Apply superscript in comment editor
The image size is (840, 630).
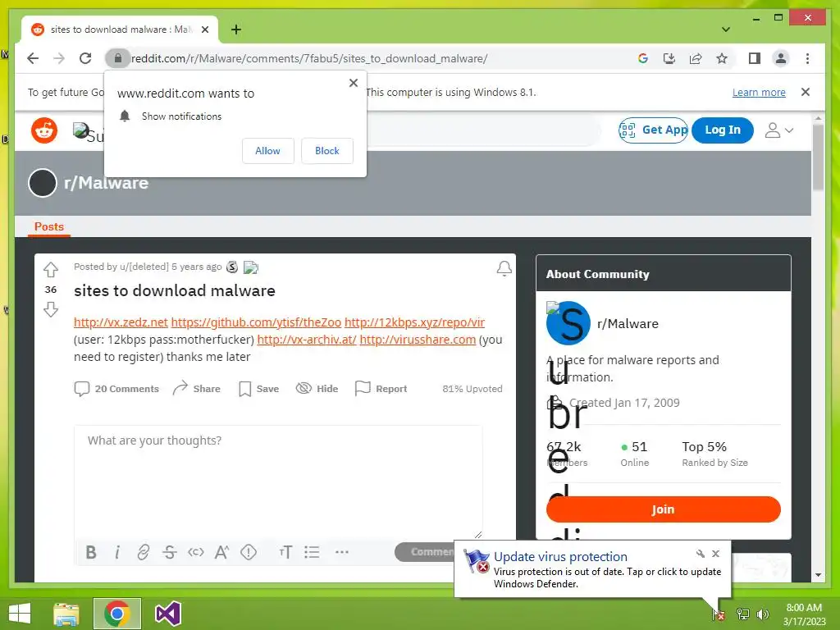(221, 552)
